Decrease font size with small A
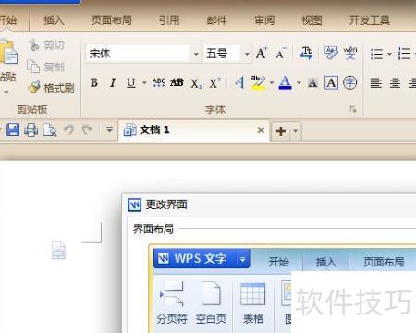 pyautogui.click(x=281, y=54)
